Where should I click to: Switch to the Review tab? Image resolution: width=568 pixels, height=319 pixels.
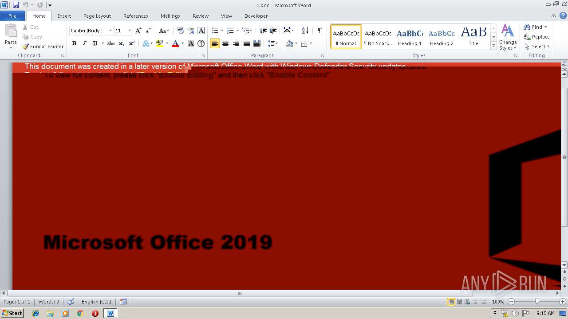tap(201, 16)
